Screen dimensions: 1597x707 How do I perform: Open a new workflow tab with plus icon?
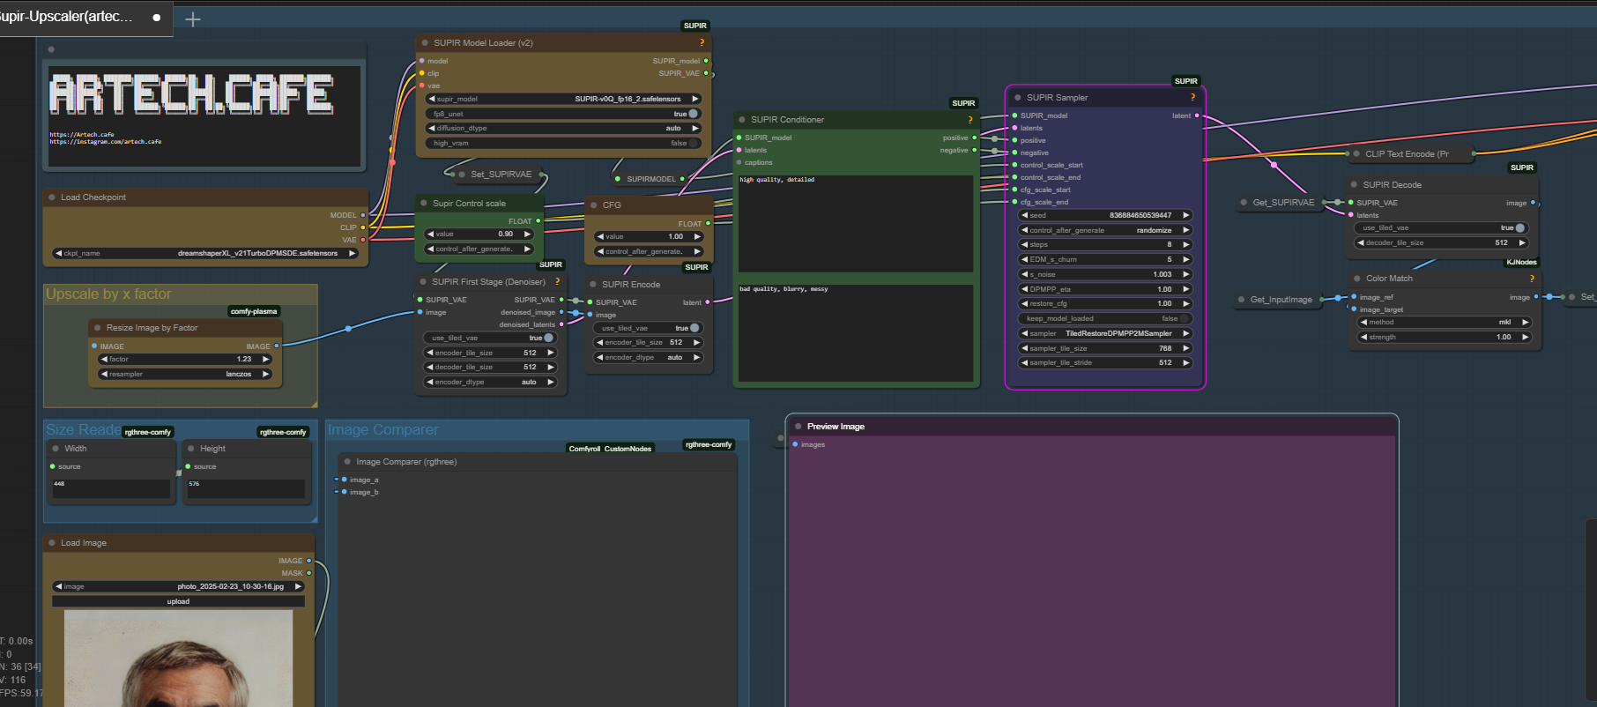(193, 19)
